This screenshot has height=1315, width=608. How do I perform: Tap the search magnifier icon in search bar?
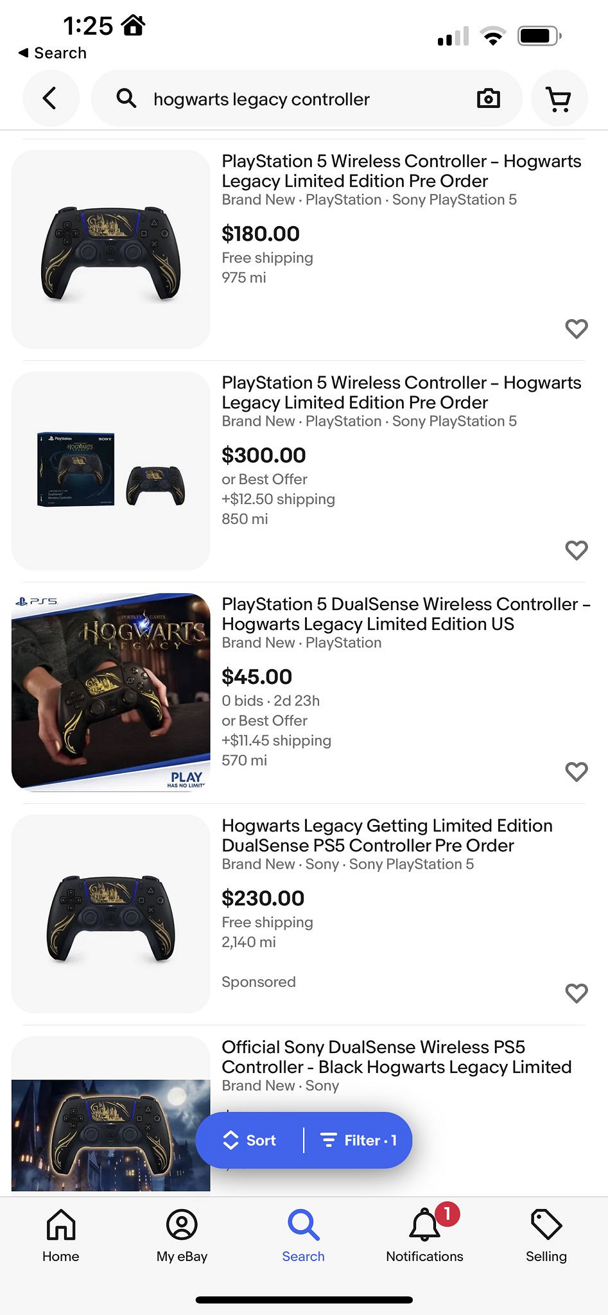126,98
